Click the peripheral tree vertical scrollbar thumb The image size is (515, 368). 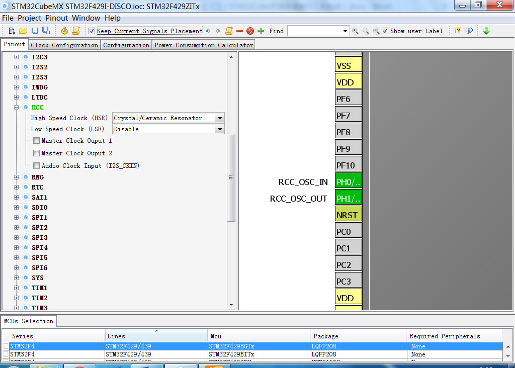[231, 177]
